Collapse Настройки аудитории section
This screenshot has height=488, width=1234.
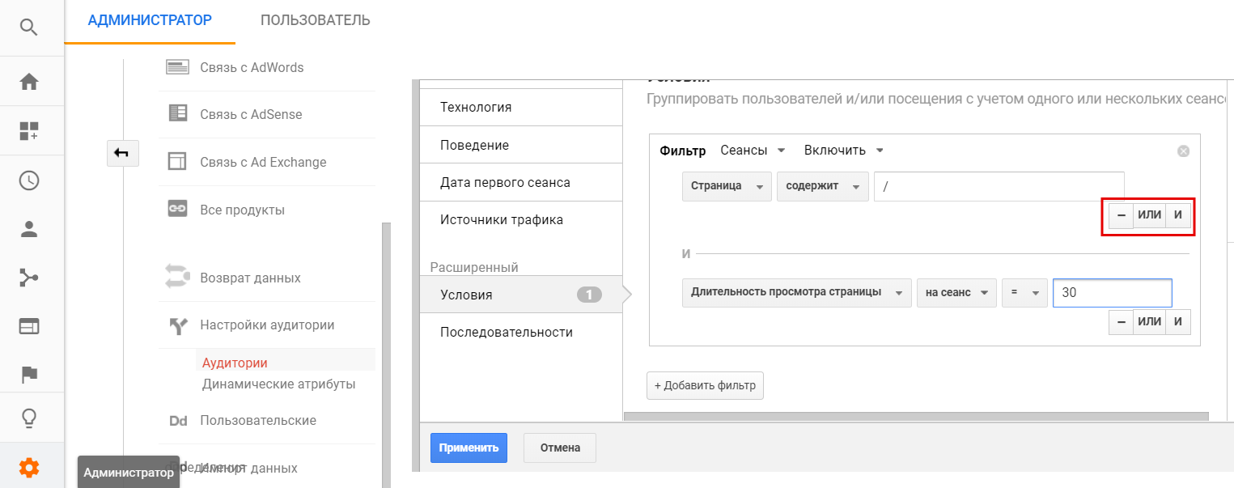tap(267, 325)
